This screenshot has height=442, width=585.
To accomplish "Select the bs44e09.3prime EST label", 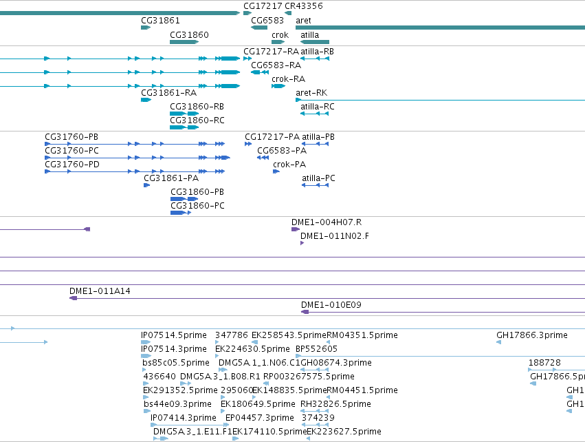I will [x=177, y=404].
